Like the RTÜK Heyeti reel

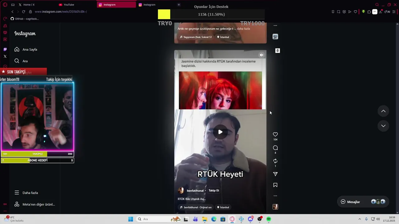click(275, 134)
